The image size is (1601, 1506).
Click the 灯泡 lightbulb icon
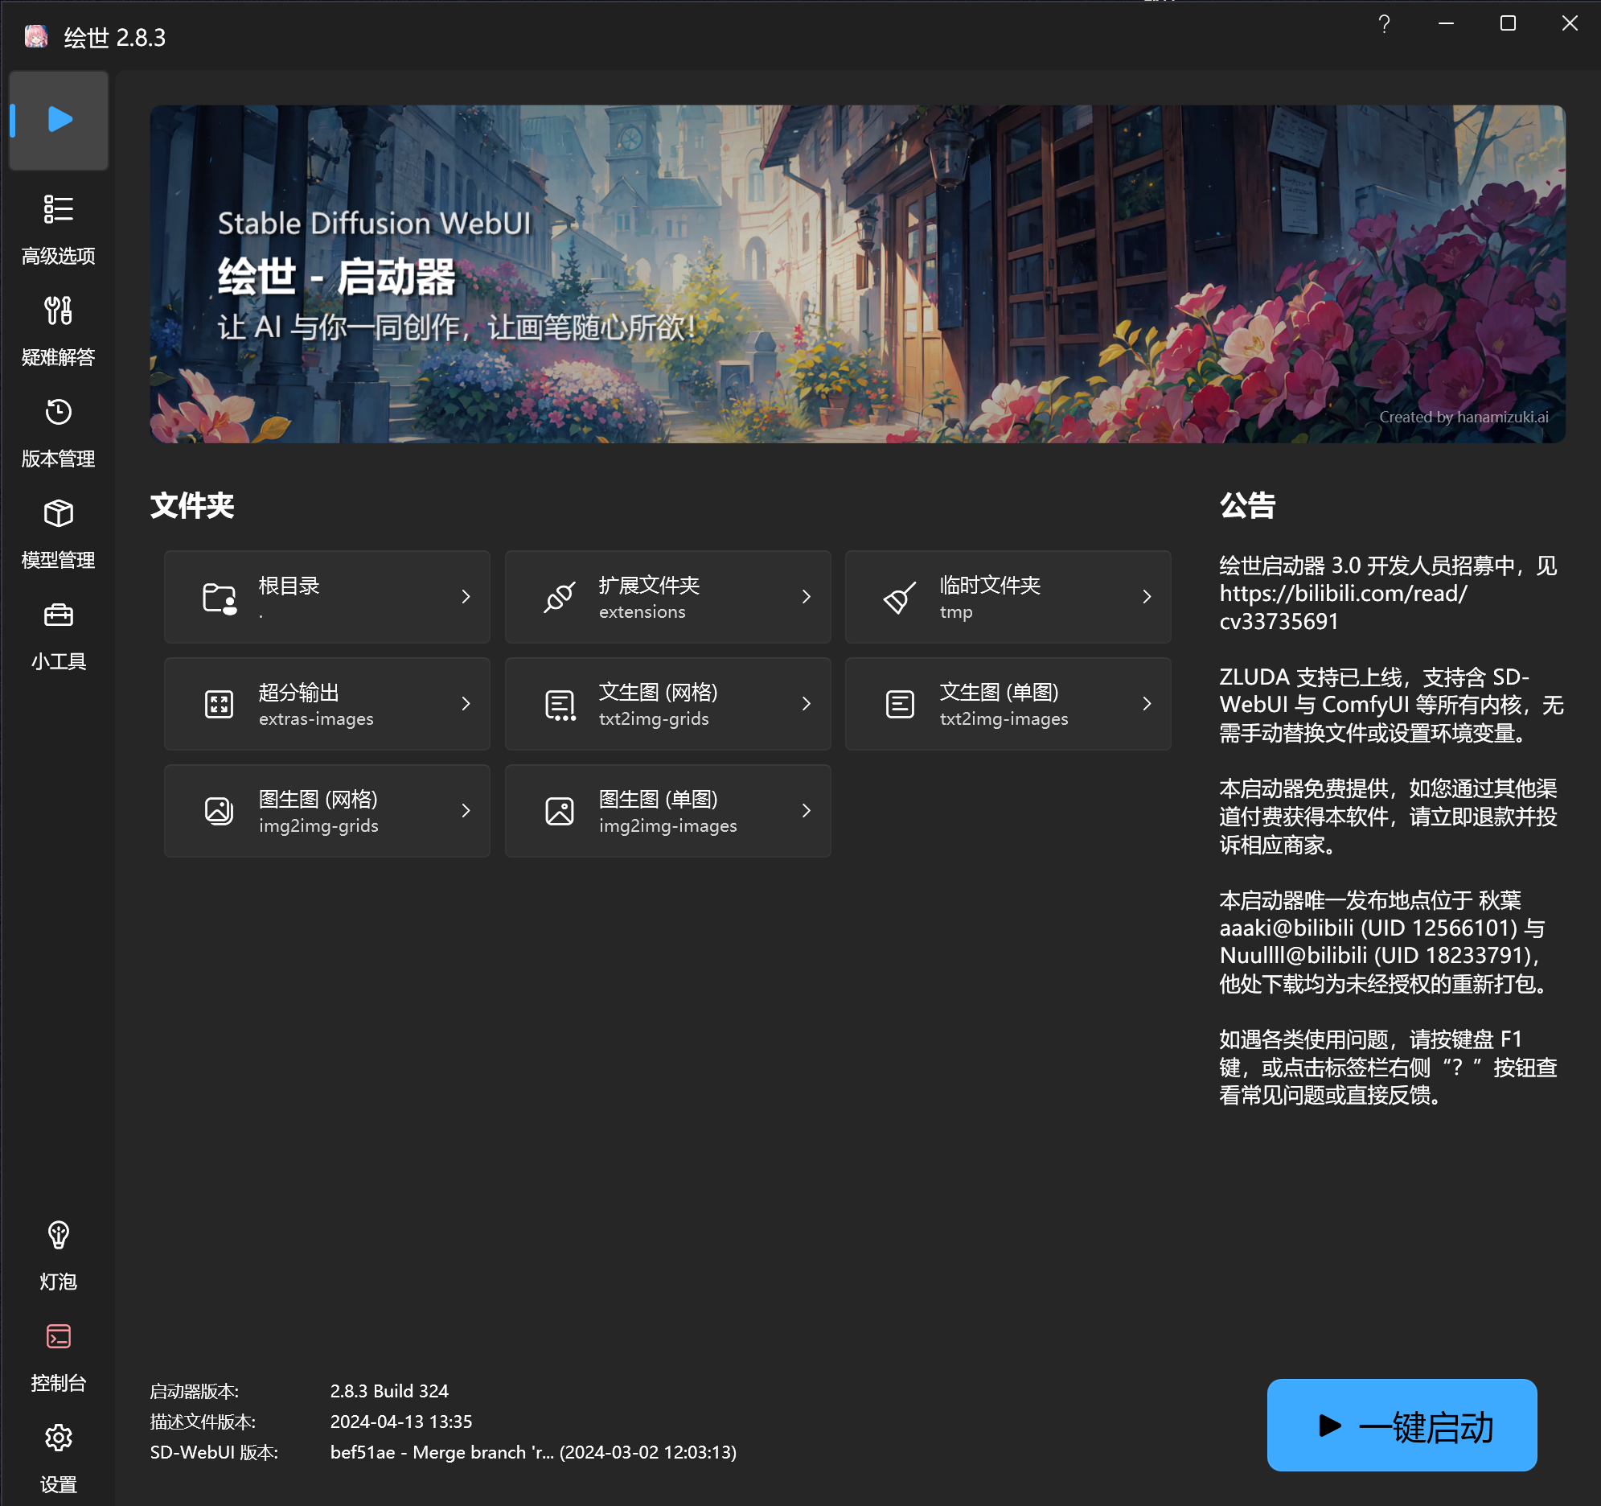(x=59, y=1235)
